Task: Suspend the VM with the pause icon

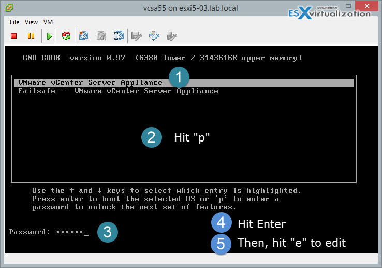Action: click(x=31, y=36)
